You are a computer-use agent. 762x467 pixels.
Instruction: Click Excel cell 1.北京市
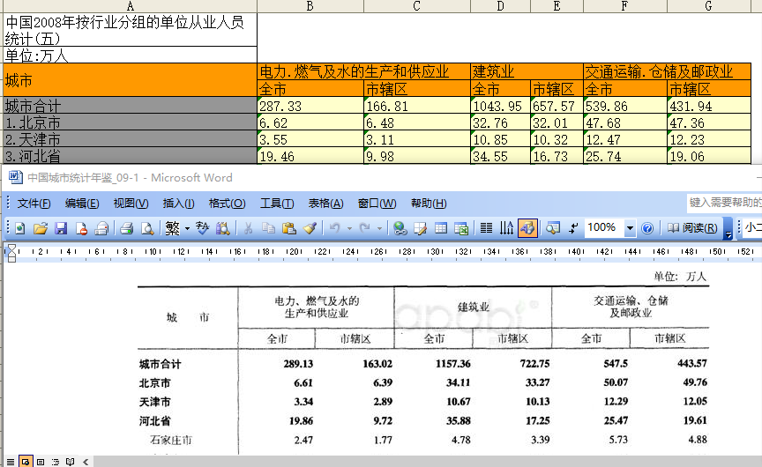[x=130, y=122]
